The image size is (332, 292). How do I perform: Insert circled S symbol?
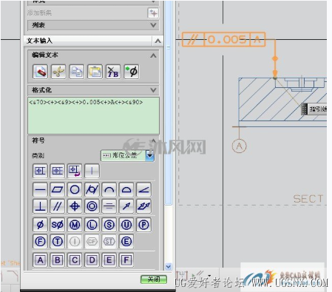point(109,225)
